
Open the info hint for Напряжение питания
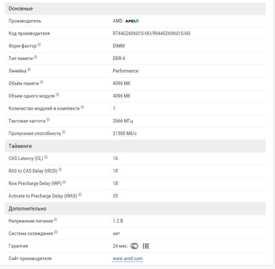coord(55,220)
